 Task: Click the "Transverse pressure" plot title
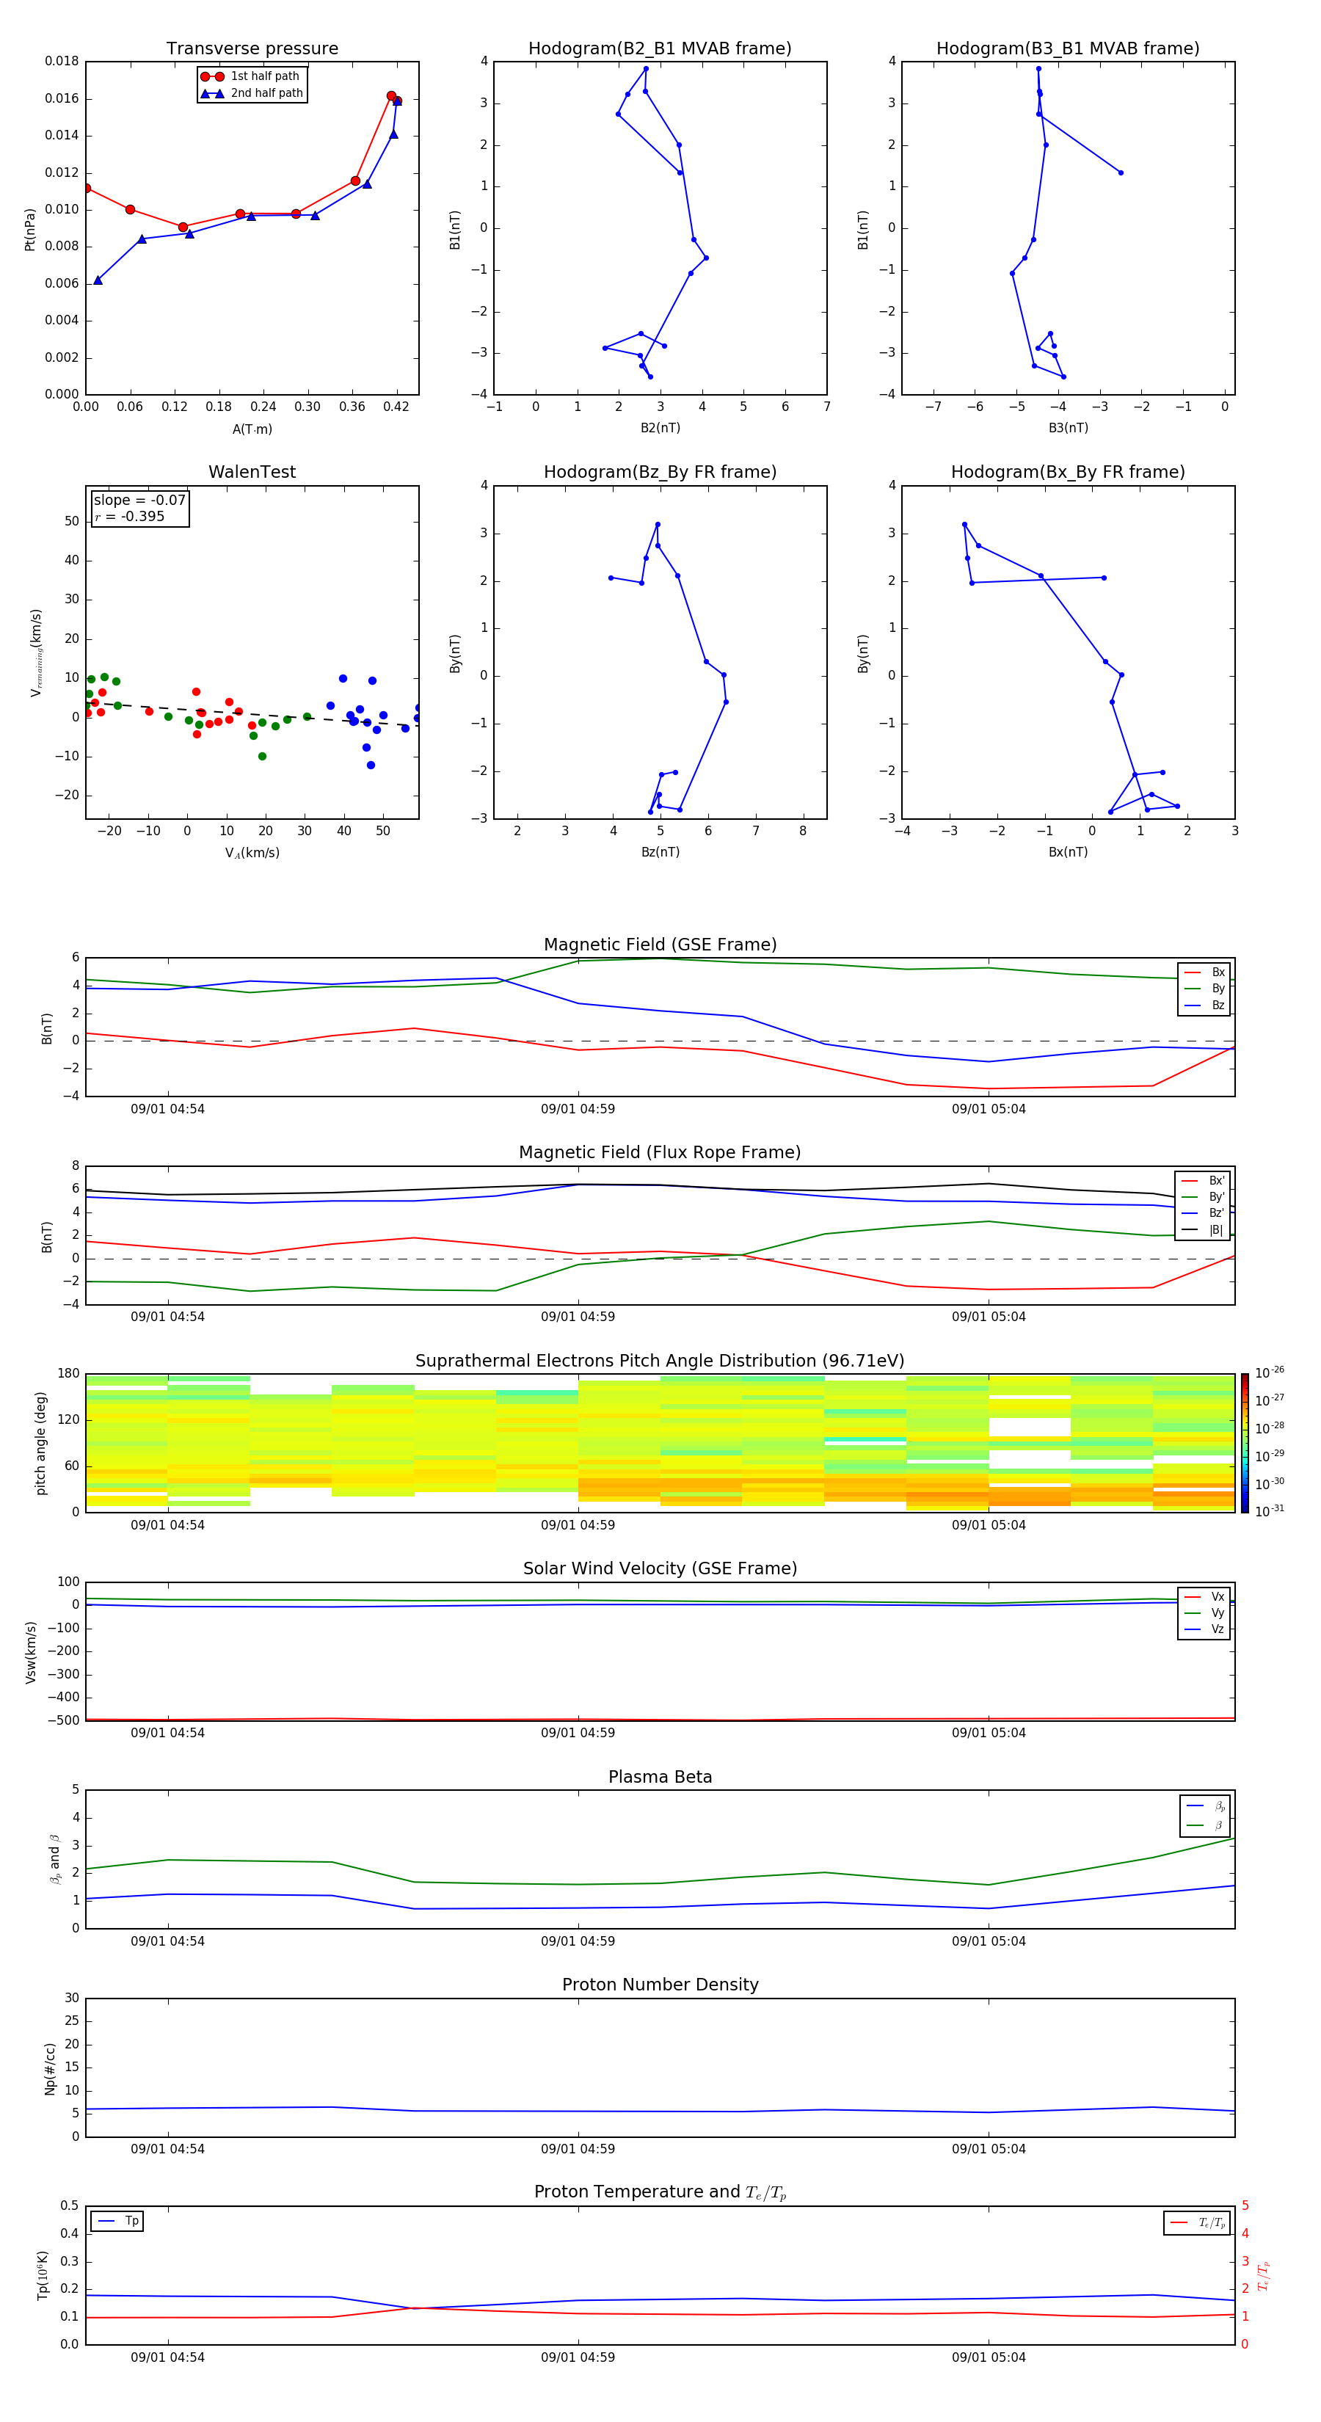[252, 49]
